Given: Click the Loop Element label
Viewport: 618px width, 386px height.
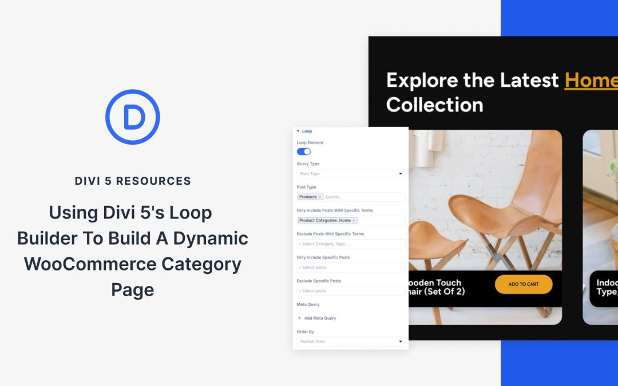Looking at the screenshot, I should tap(310, 142).
